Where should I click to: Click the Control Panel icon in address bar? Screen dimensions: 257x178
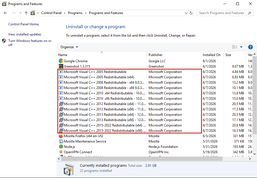click(33, 13)
